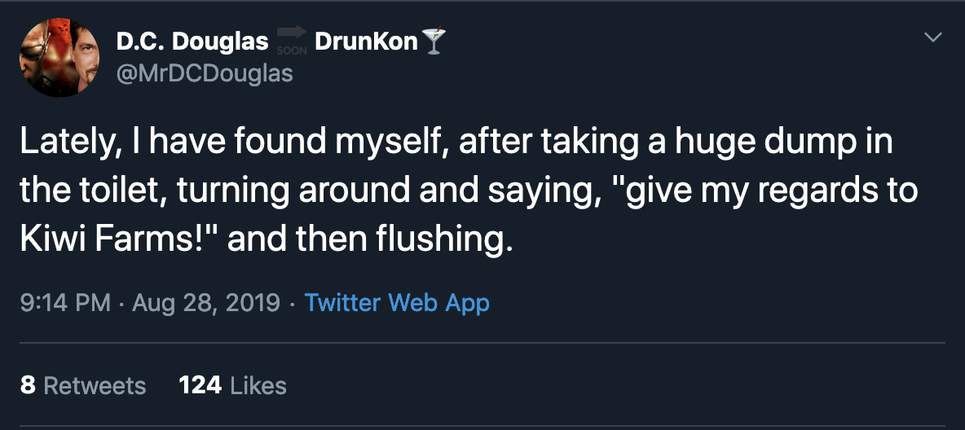Screen dimensions: 965x430
Task: Open the @MrDCDouglas handle link
Action: [205, 74]
